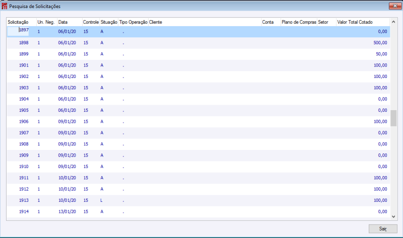Click the Cliente column header

pos(156,22)
